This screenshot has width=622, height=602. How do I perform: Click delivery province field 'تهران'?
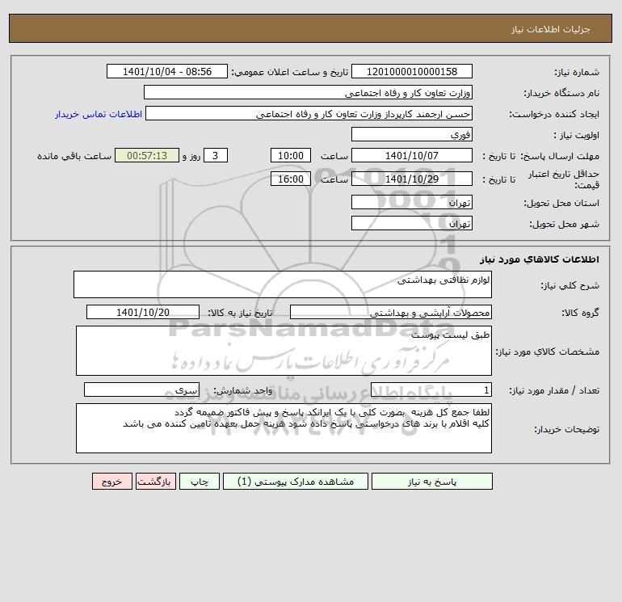pyautogui.click(x=412, y=202)
